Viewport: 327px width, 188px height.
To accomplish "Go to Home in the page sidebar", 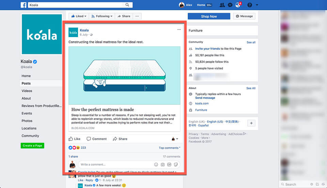I will coord(26,76).
